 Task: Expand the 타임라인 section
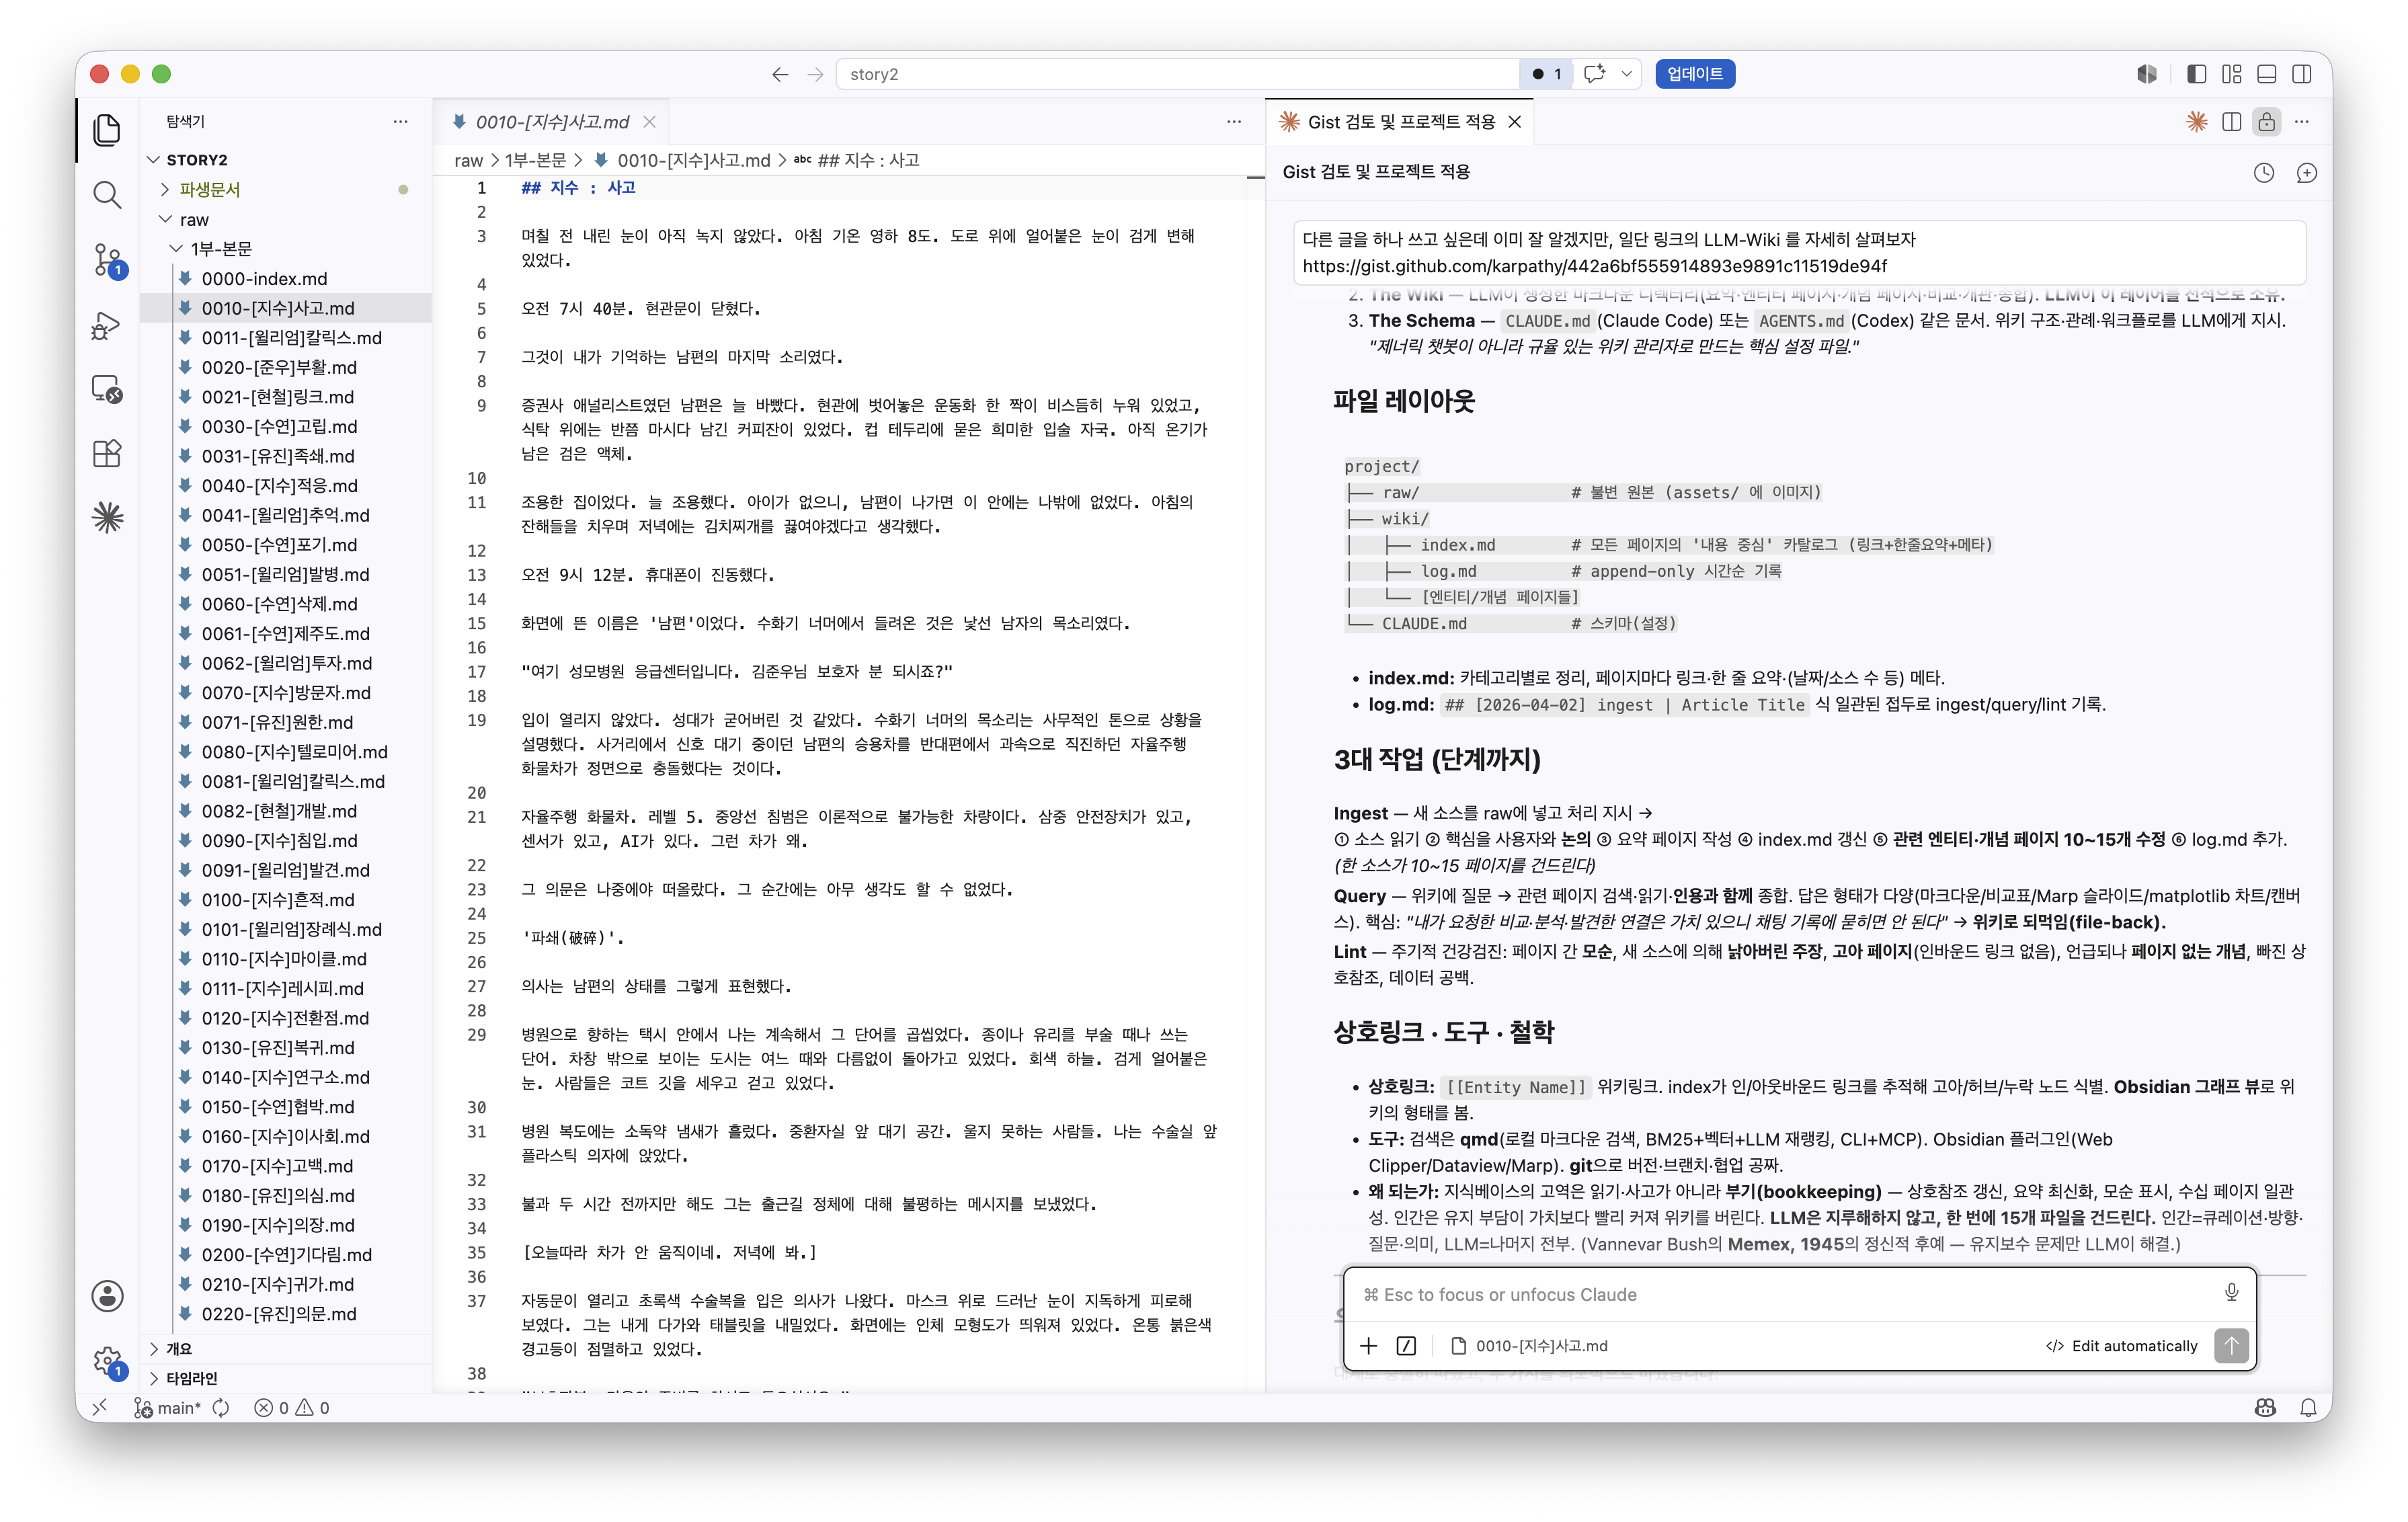(x=191, y=1377)
